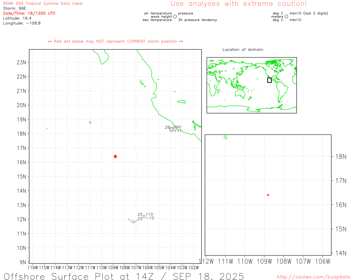The width and height of the screenshot is (350, 280).
Task: Click the 116W longitude label on main map
Action: coord(33,267)
